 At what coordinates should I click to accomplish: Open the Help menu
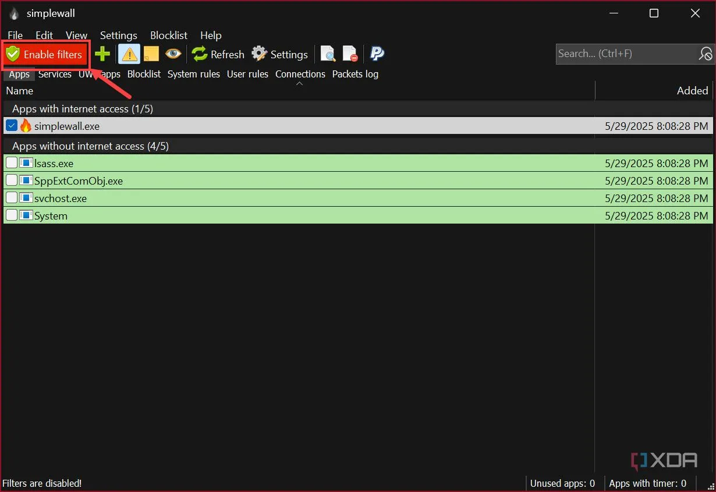211,36
